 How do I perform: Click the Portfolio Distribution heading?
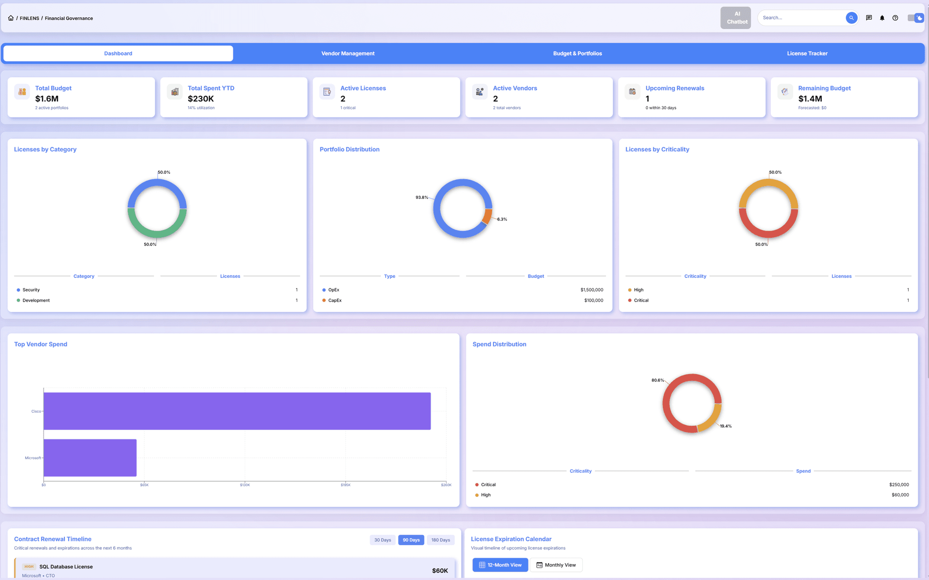pos(349,149)
